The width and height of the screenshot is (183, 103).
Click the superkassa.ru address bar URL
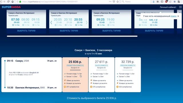(x=50, y=2)
